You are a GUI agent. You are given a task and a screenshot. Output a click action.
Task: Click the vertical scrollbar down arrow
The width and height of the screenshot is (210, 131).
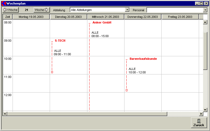tap(205, 110)
